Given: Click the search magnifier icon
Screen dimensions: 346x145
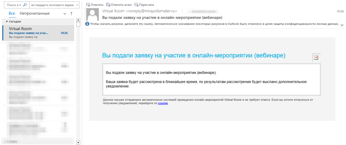Looking at the screenshot, I should click(x=25, y=5).
